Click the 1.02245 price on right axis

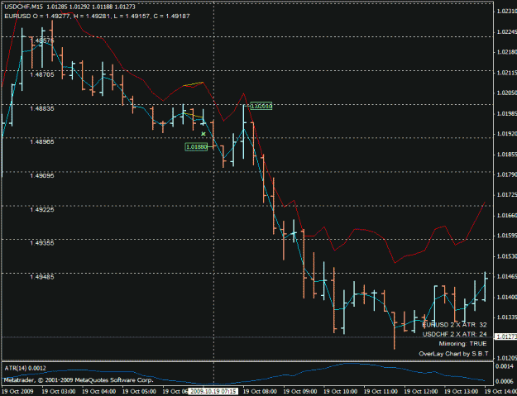[507, 32]
